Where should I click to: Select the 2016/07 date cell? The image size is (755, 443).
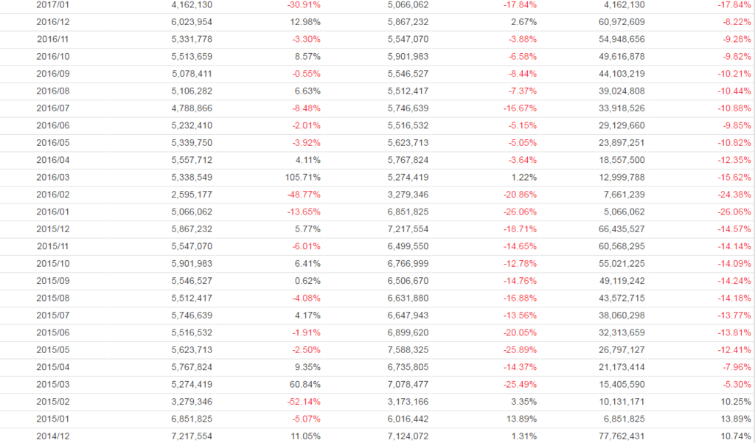(x=53, y=108)
